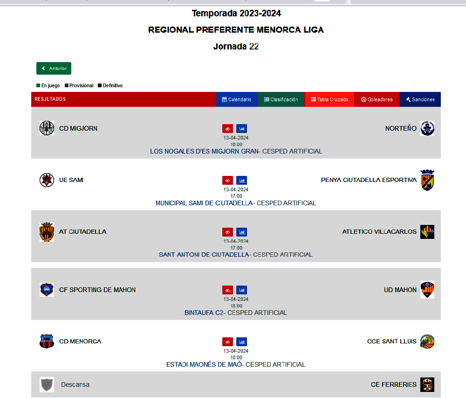Switch to the Tabla Cruzada tab
466x398 pixels.
tap(329, 99)
